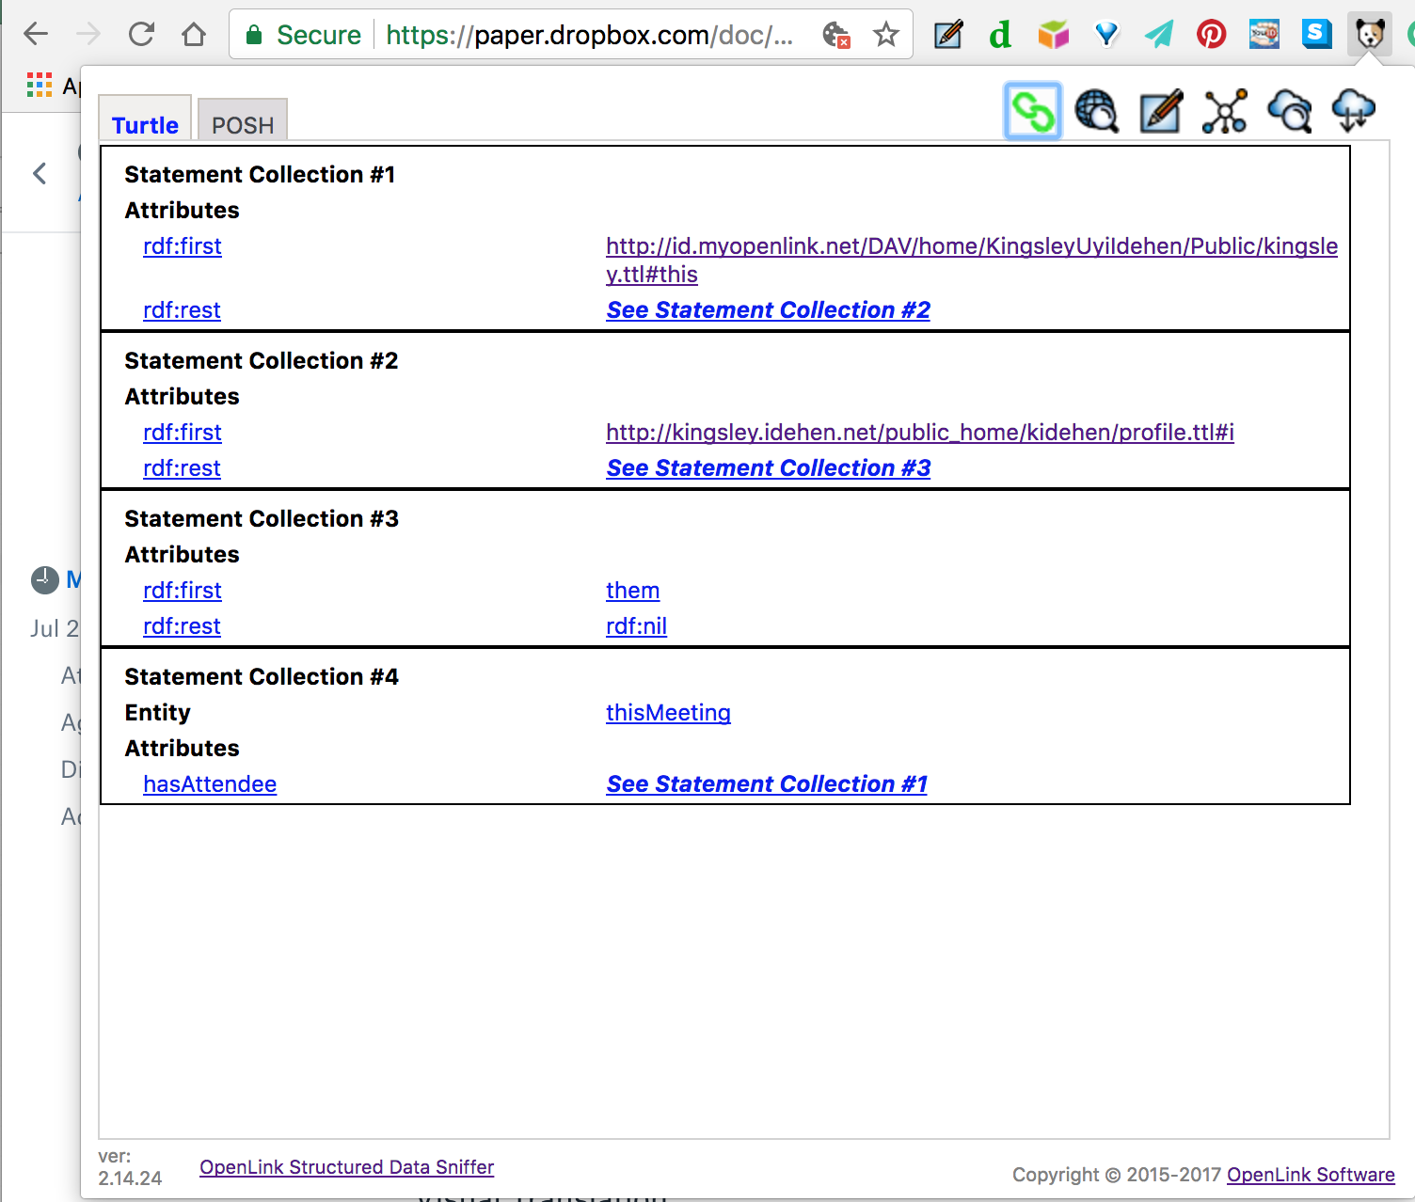
Task: Click the rdf:nil attribute link
Action: pyautogui.click(x=636, y=625)
